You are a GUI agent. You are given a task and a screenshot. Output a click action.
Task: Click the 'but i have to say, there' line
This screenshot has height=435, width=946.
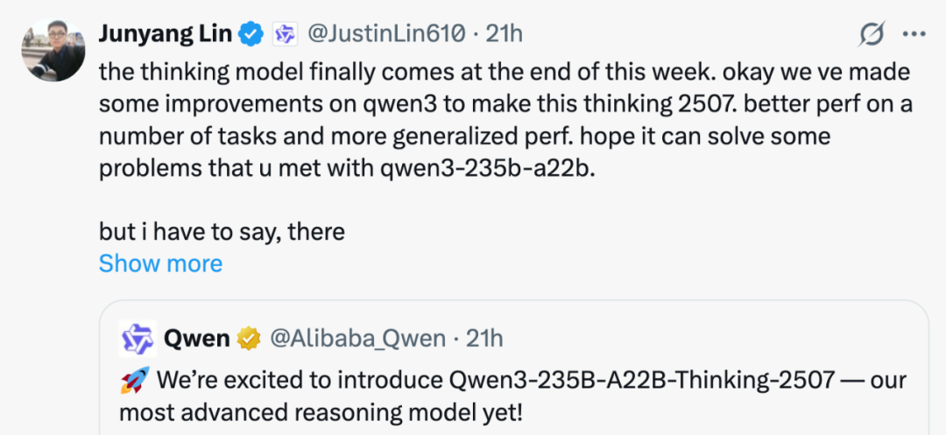pos(222,232)
